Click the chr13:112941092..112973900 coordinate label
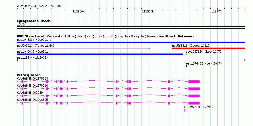Viewport: 253px width, 126px height. (x=39, y=6)
